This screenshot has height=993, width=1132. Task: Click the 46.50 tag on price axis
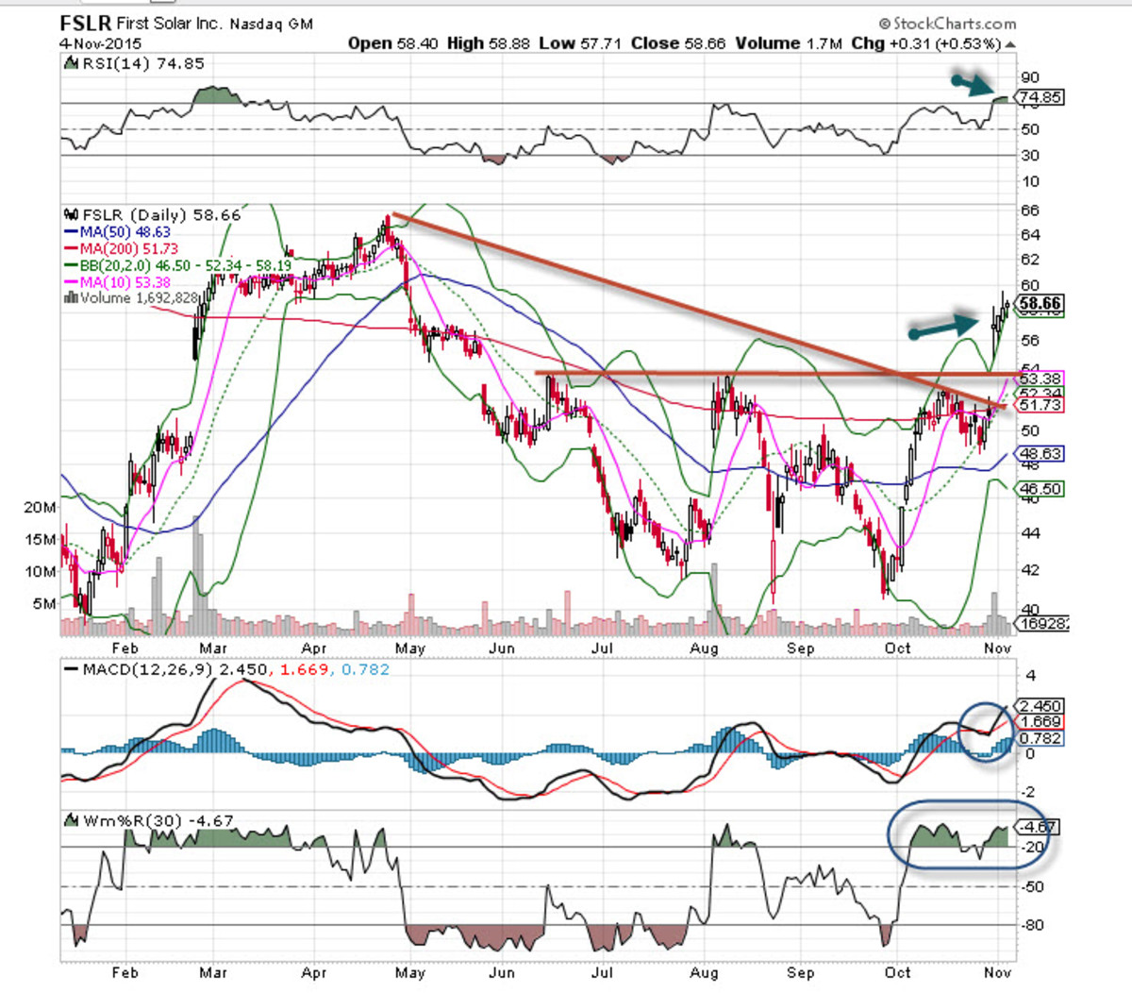(1040, 489)
